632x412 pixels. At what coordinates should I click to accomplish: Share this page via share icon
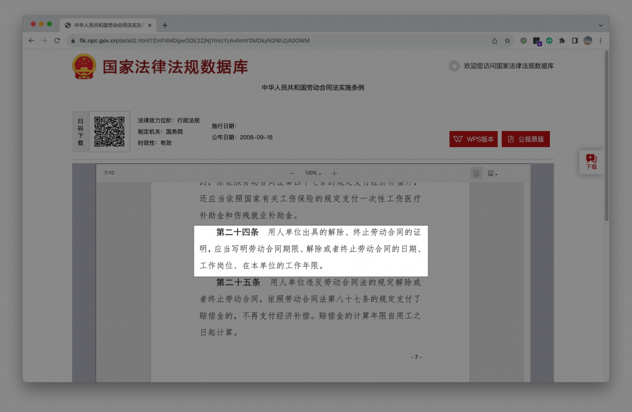494,41
